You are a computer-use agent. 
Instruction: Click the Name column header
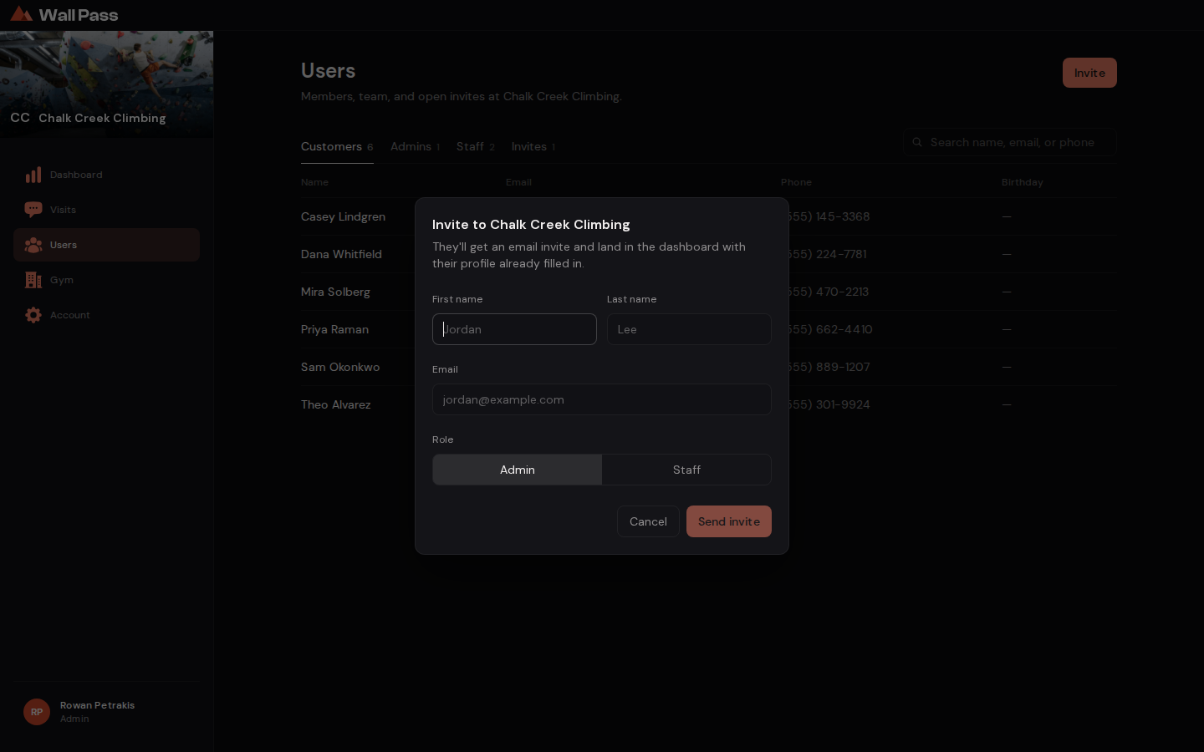pos(314,182)
